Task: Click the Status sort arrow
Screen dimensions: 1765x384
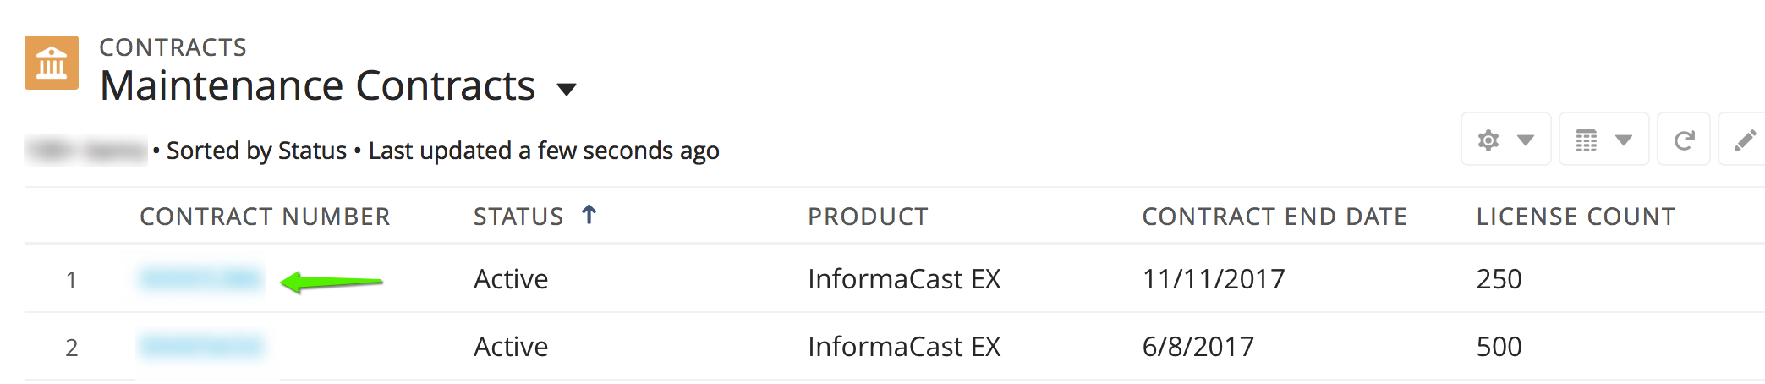Action: coord(589,215)
